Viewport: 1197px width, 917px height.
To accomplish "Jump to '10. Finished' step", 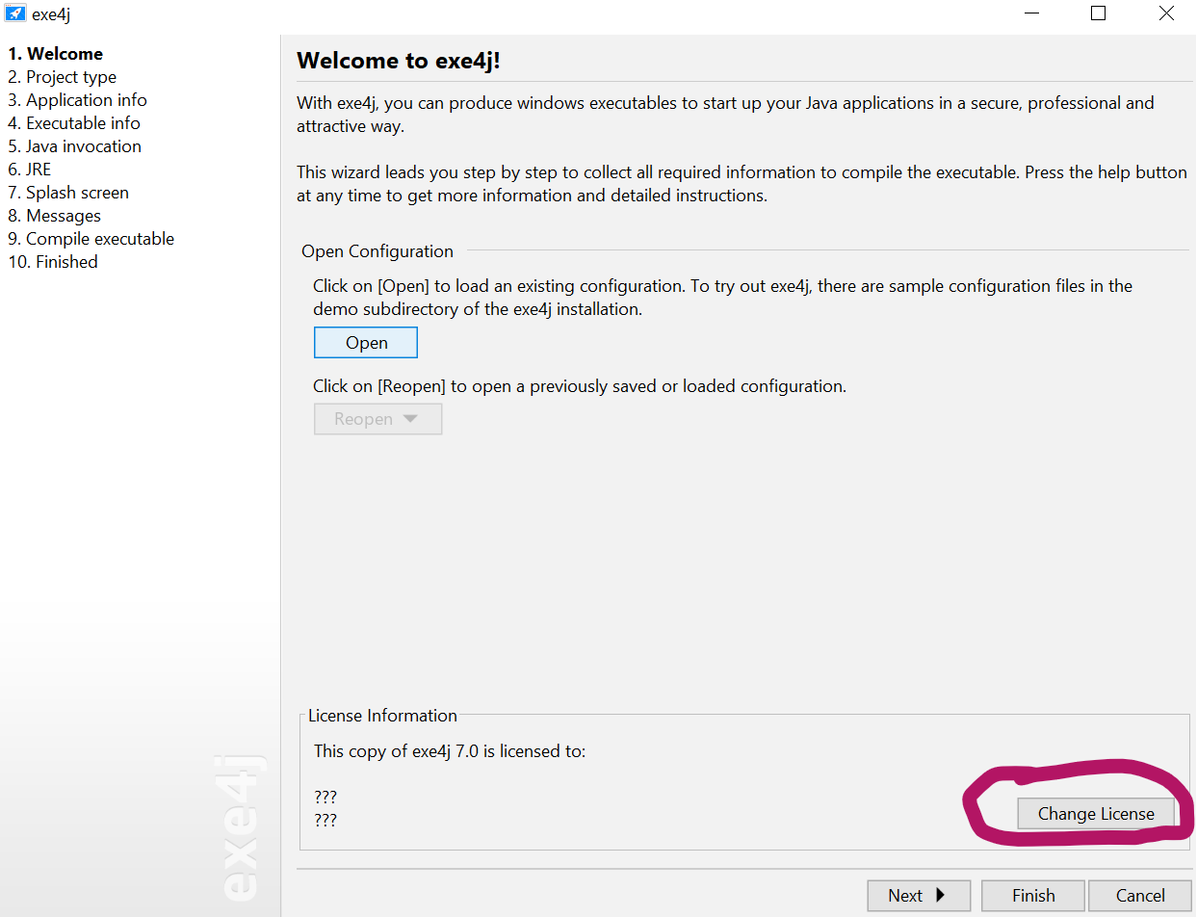I will point(53,262).
